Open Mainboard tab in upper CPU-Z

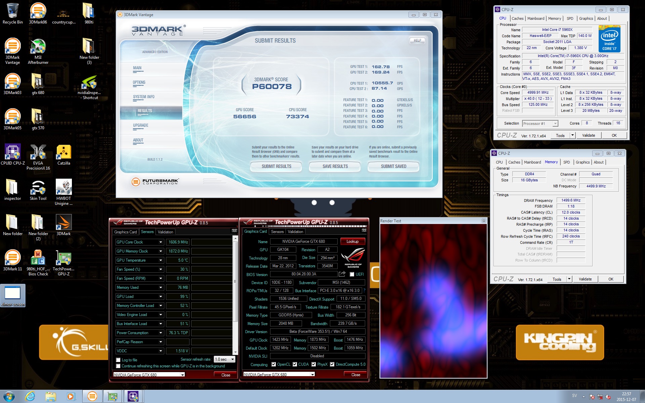pos(535,18)
